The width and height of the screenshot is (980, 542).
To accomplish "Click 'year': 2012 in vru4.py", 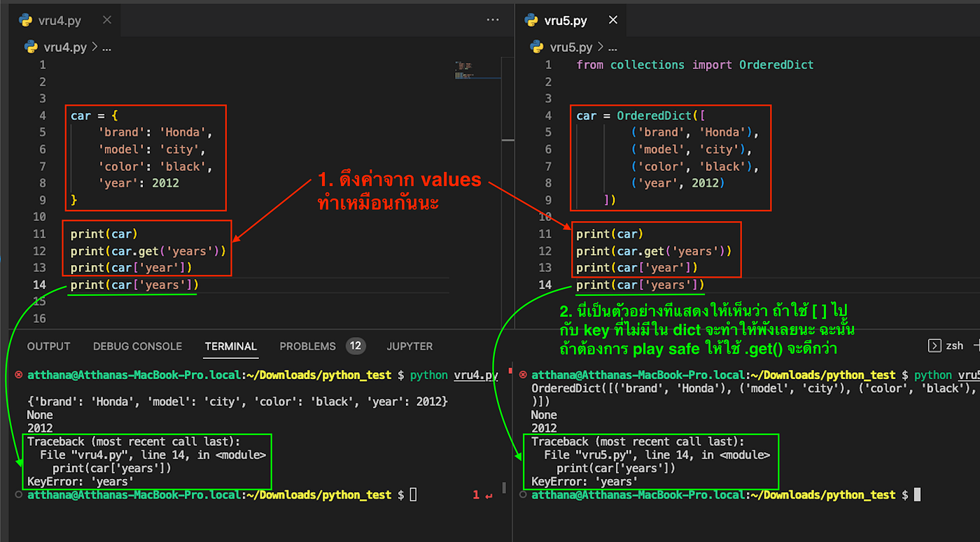I will point(139,183).
